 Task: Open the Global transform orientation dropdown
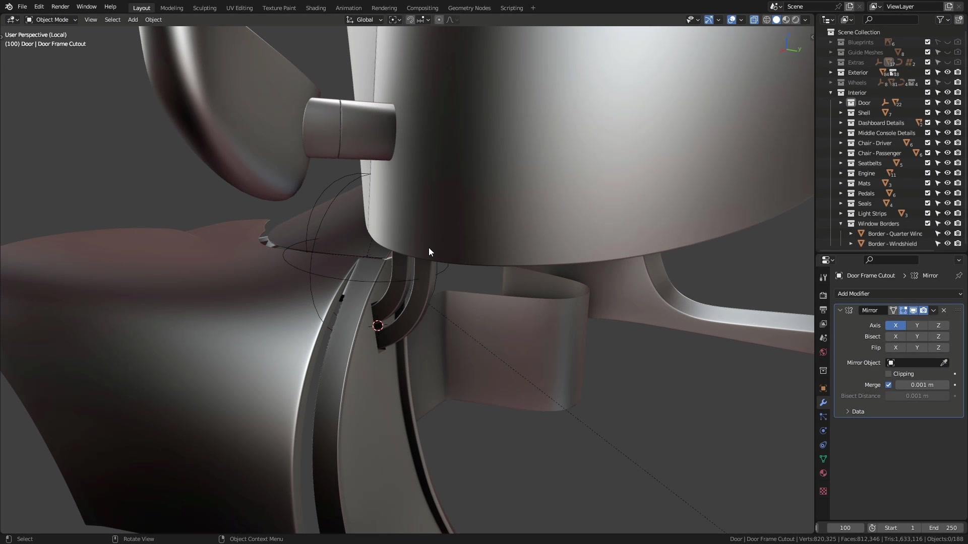[x=365, y=20]
